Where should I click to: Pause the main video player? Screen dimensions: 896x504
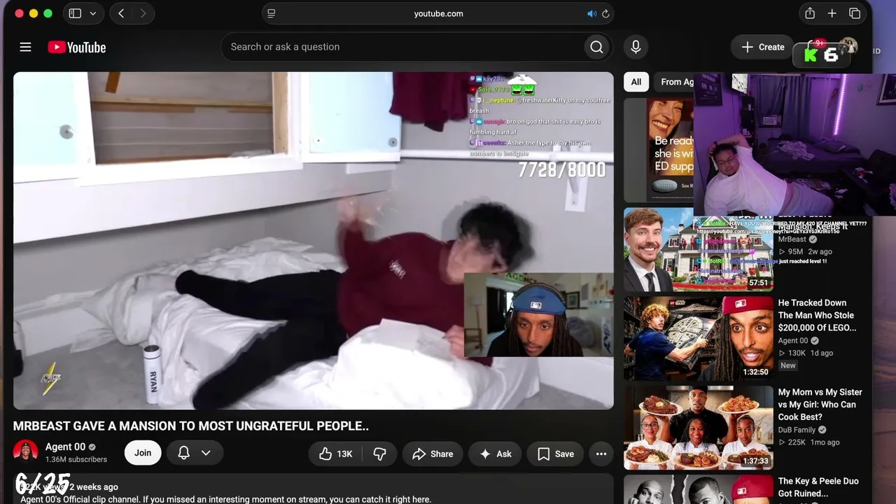tap(314, 241)
